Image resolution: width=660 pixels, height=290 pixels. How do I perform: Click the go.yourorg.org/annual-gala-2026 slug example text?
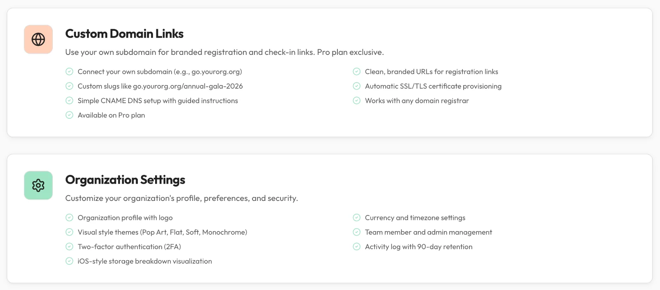click(x=188, y=86)
